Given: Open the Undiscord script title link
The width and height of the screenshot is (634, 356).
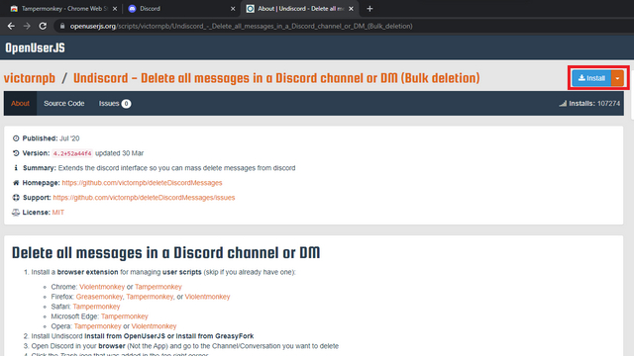Looking at the screenshot, I should [276, 78].
